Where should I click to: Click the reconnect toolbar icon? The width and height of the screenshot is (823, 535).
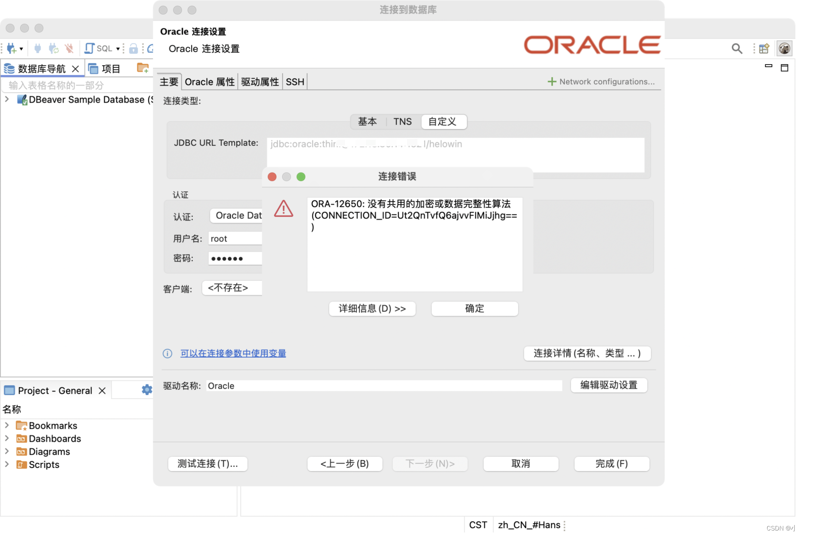[x=54, y=49]
